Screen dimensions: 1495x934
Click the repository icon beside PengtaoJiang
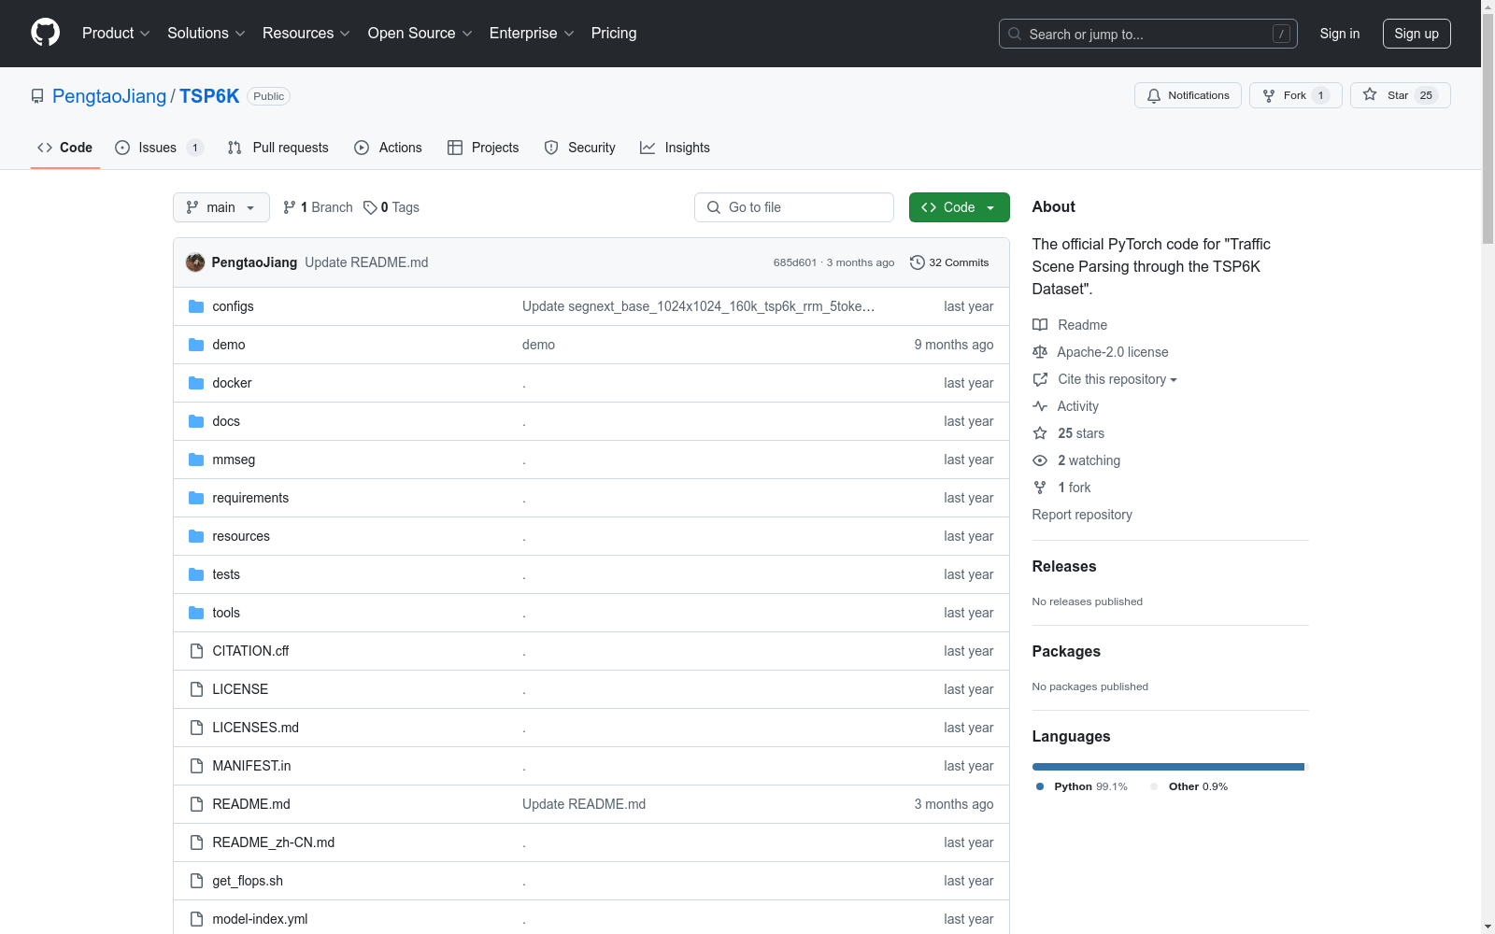pyautogui.click(x=37, y=96)
